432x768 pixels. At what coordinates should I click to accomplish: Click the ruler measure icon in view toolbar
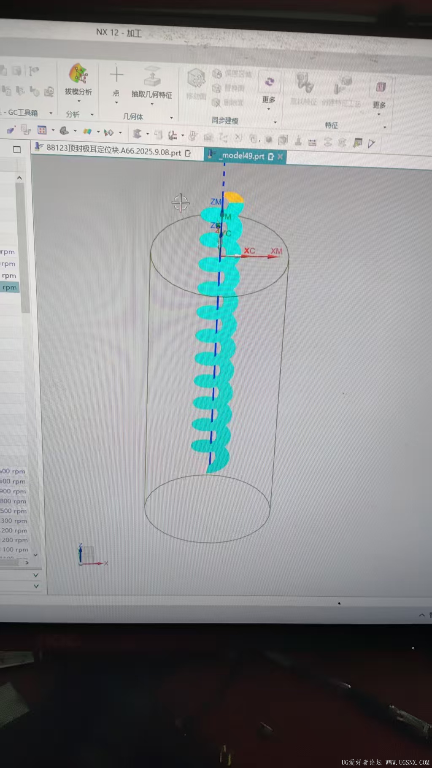[312, 142]
